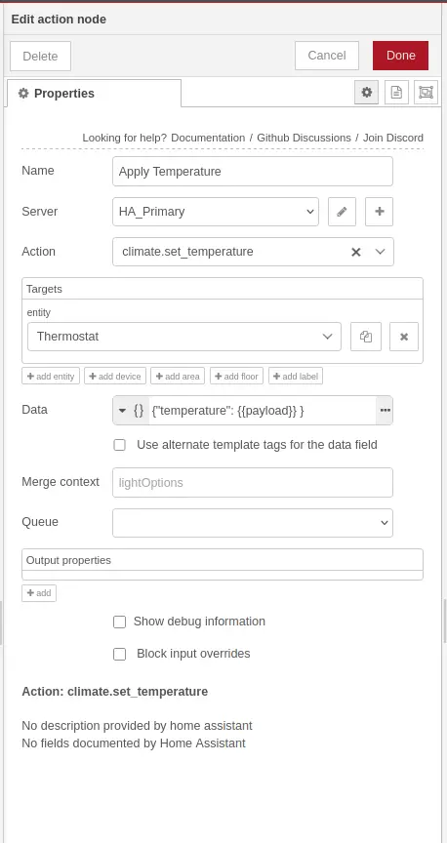This screenshot has width=447, height=843.
Task: Focus Data field temperature payload
Action: coord(263,410)
